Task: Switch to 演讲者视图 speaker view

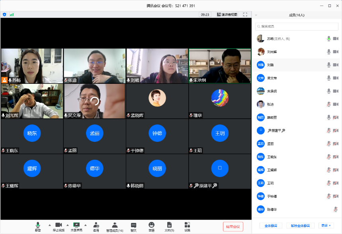Action: (227, 14)
